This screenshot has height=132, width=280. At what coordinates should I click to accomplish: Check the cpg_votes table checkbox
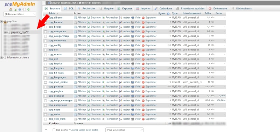click(45, 114)
